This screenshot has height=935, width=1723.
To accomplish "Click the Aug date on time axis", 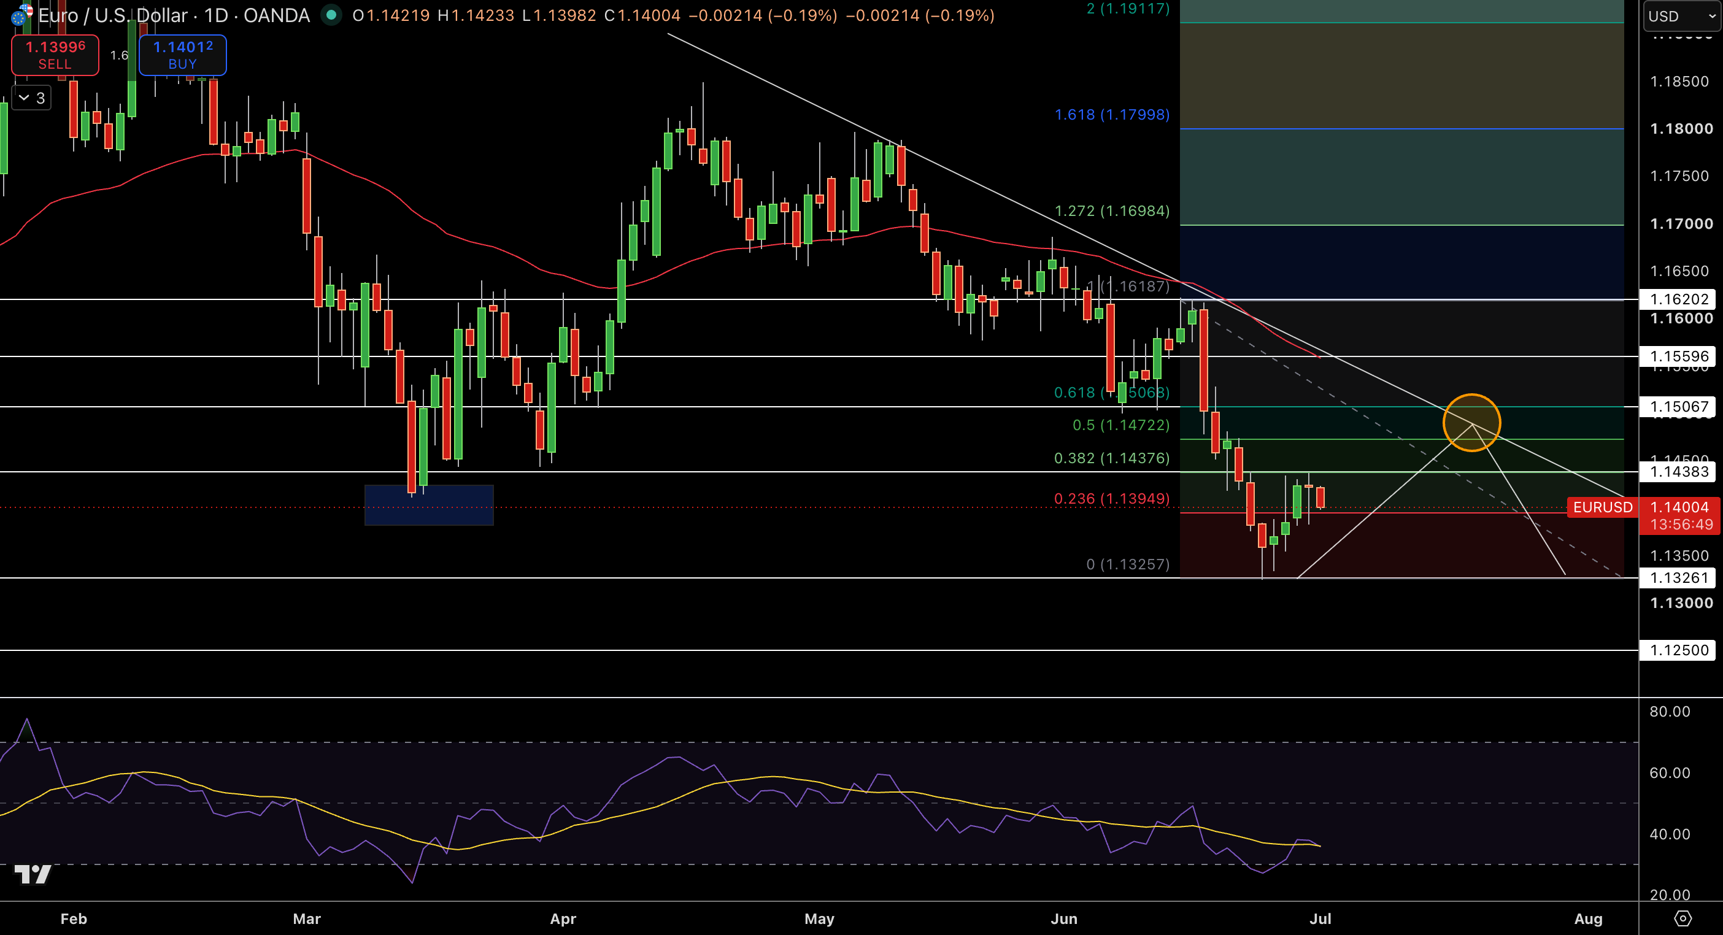I will (x=1588, y=918).
